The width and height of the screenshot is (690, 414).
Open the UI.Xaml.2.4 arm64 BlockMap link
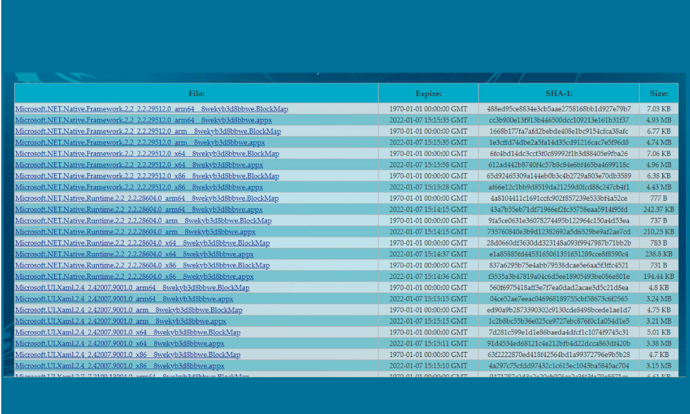pyautogui.click(x=133, y=287)
